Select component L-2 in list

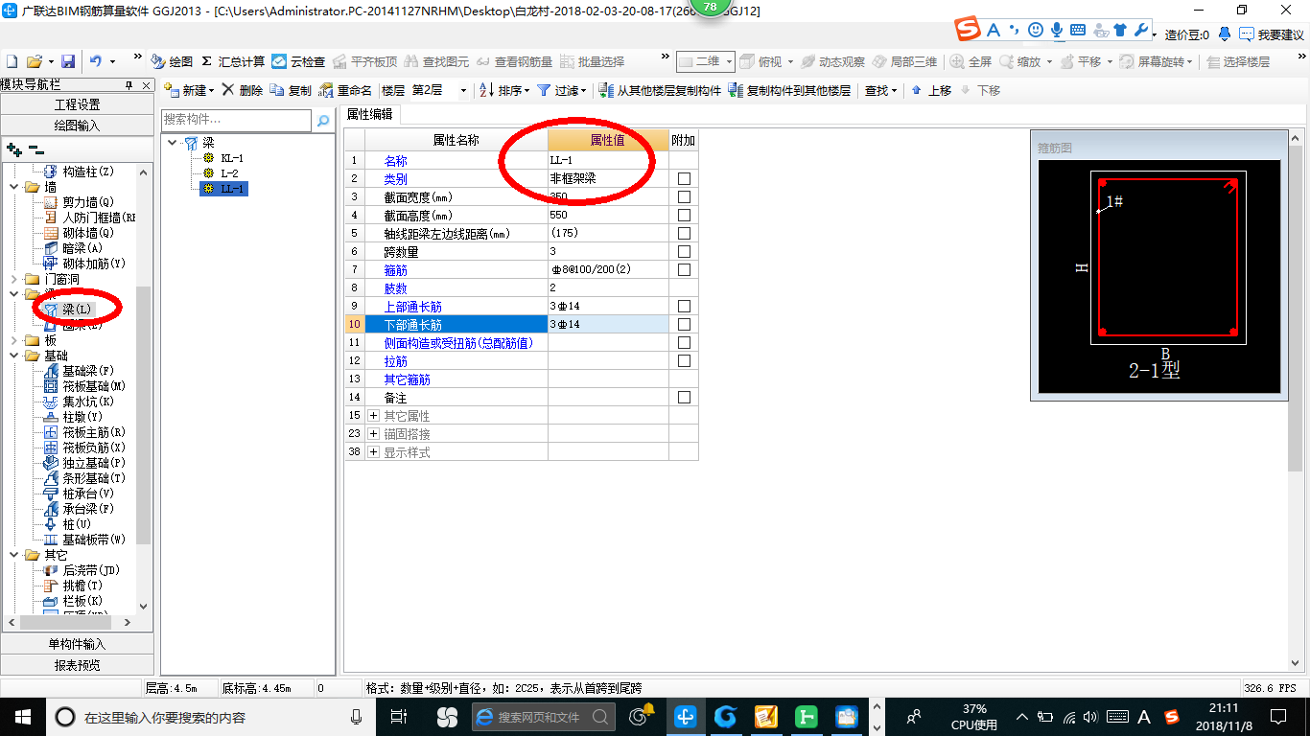pos(229,173)
